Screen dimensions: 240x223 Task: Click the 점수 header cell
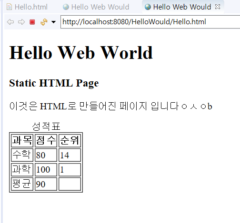(x=46, y=141)
